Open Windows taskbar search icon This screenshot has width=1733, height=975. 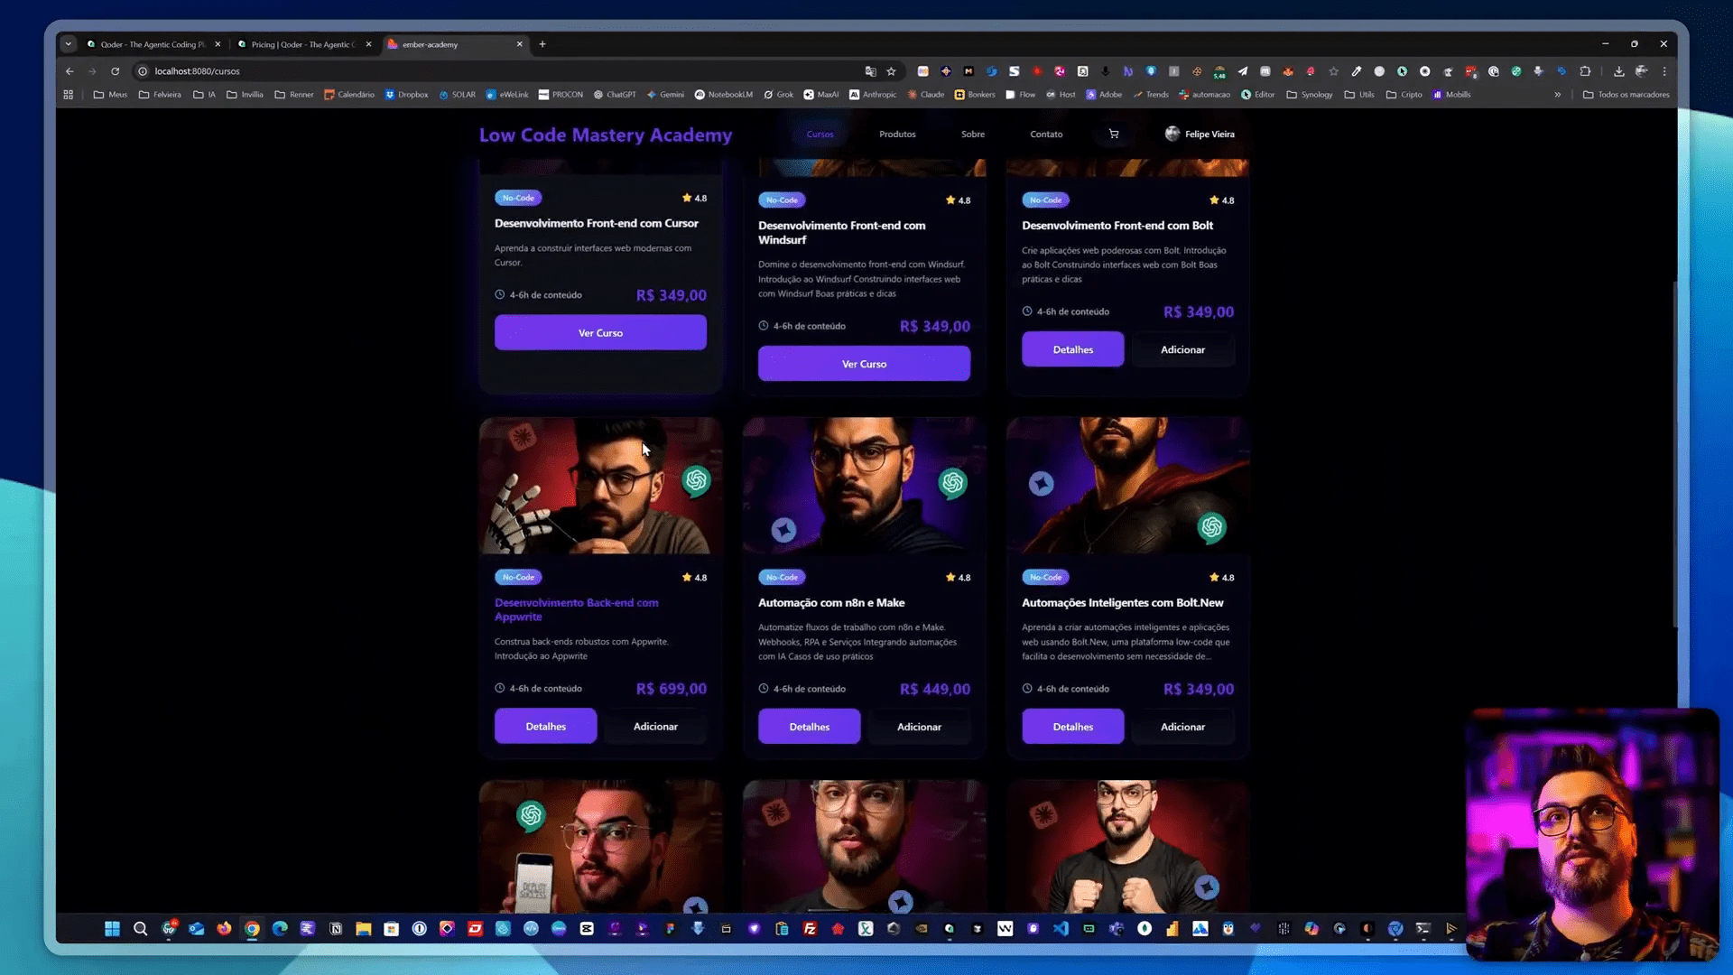coord(140,928)
